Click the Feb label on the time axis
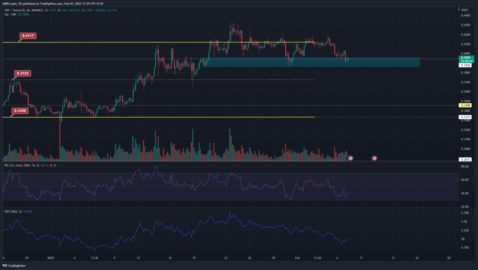 [x=298, y=258]
